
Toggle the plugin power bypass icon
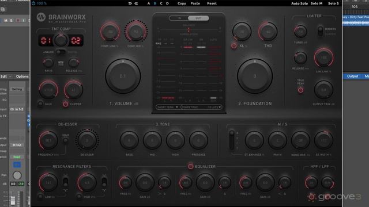pyautogui.click(x=33, y=3)
